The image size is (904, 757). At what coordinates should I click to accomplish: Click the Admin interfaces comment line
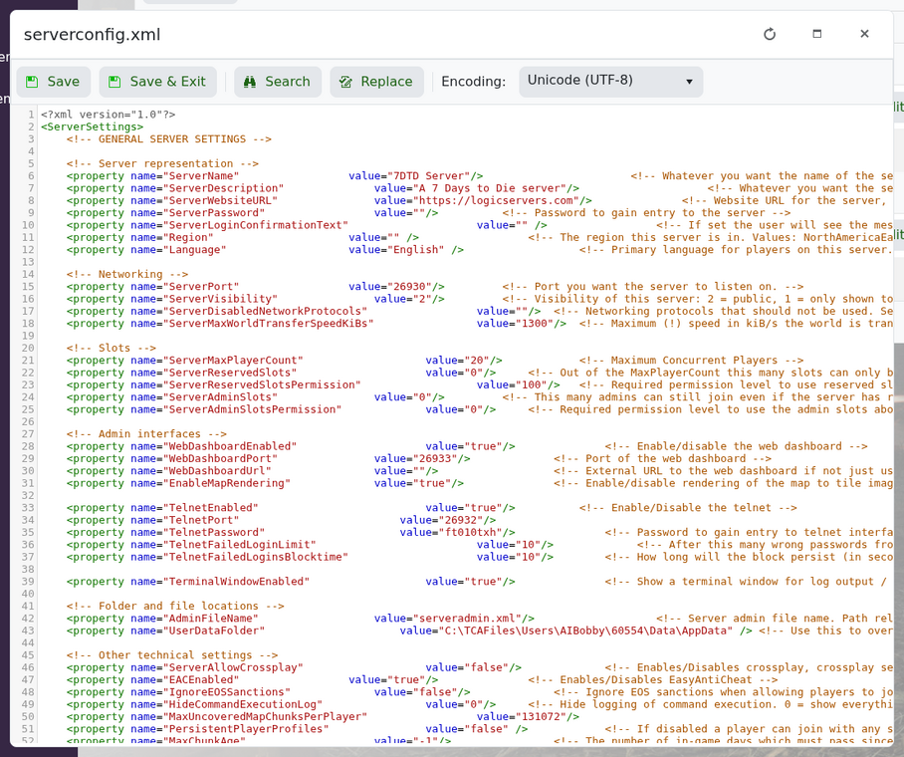(x=146, y=434)
